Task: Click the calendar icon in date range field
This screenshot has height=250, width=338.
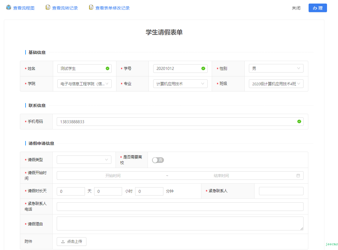Action: (298, 176)
